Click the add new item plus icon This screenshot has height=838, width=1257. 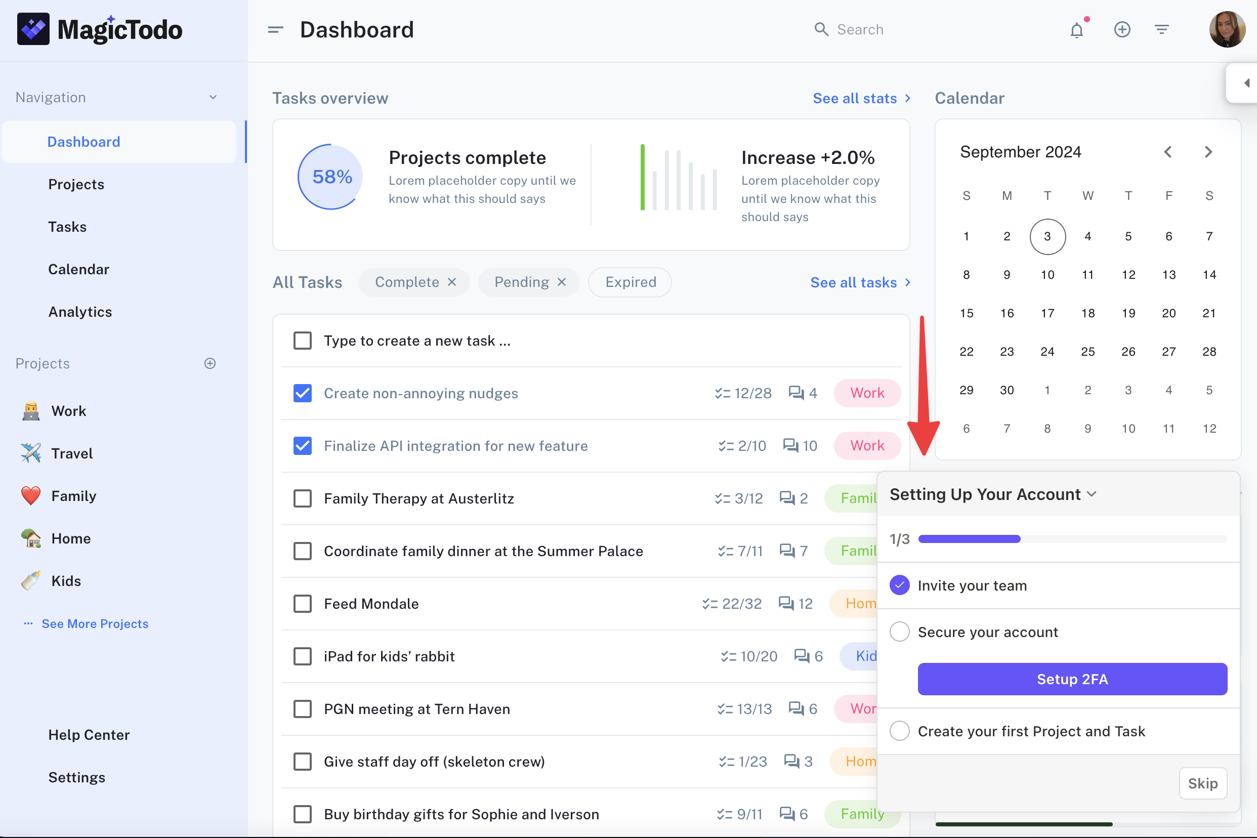point(1122,28)
